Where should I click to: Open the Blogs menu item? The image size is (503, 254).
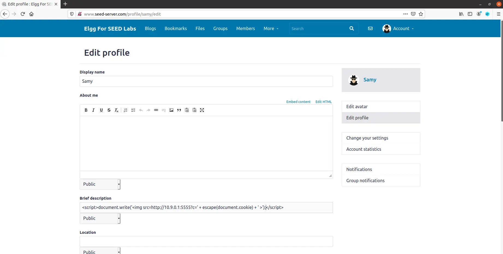pos(150,28)
